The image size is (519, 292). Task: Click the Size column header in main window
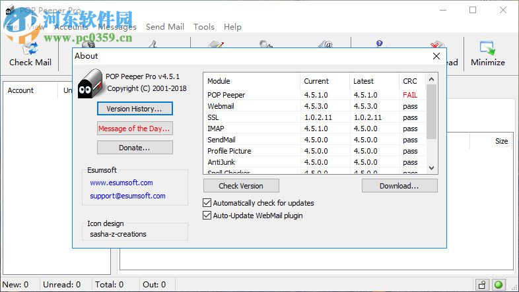tap(501, 141)
